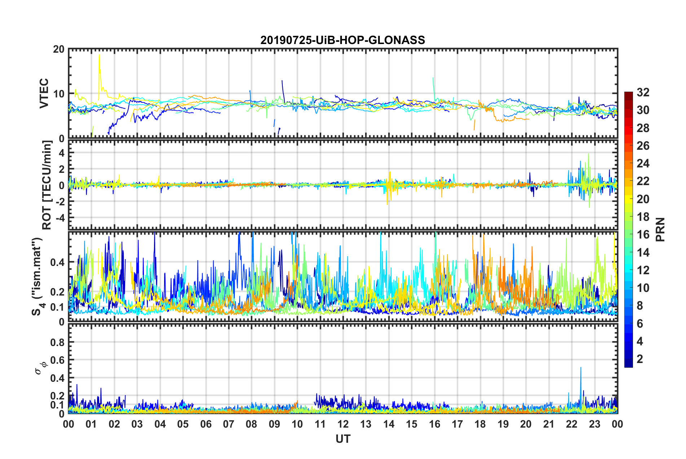Image resolution: width=686 pixels, height=459 pixels.
Task: Select the ROT [TECU/min] axis label
Action: pos(47,185)
